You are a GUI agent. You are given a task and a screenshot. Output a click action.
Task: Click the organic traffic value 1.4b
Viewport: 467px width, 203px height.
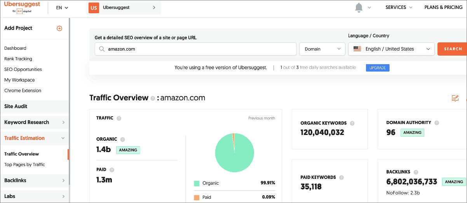pyautogui.click(x=104, y=149)
